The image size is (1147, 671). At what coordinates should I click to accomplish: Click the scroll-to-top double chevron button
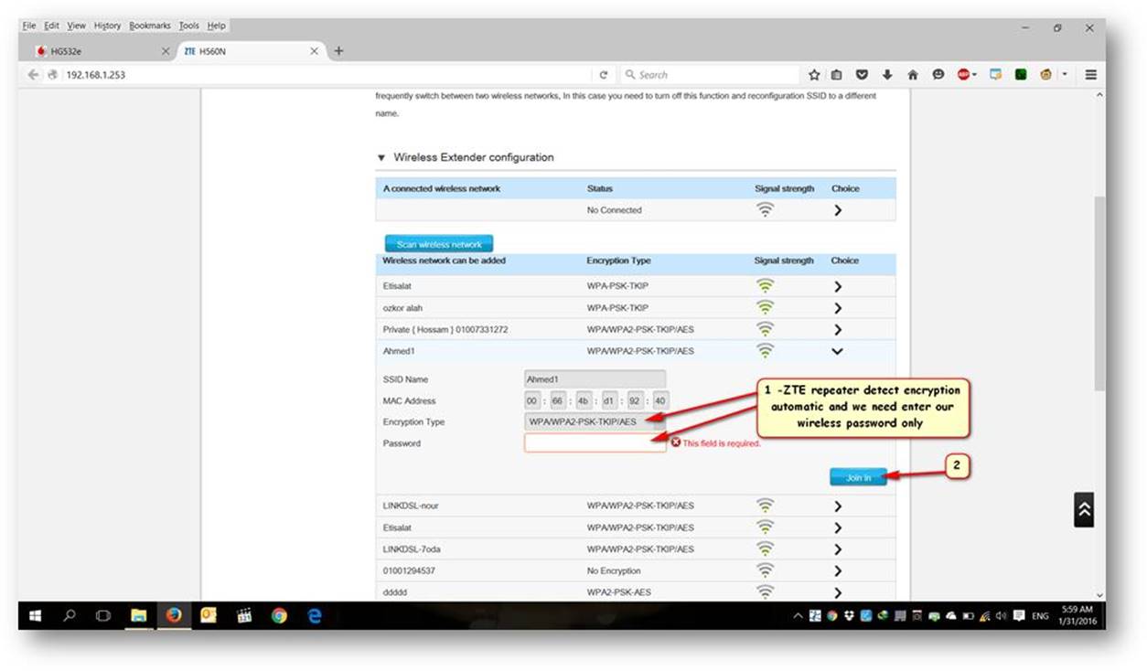click(x=1084, y=510)
